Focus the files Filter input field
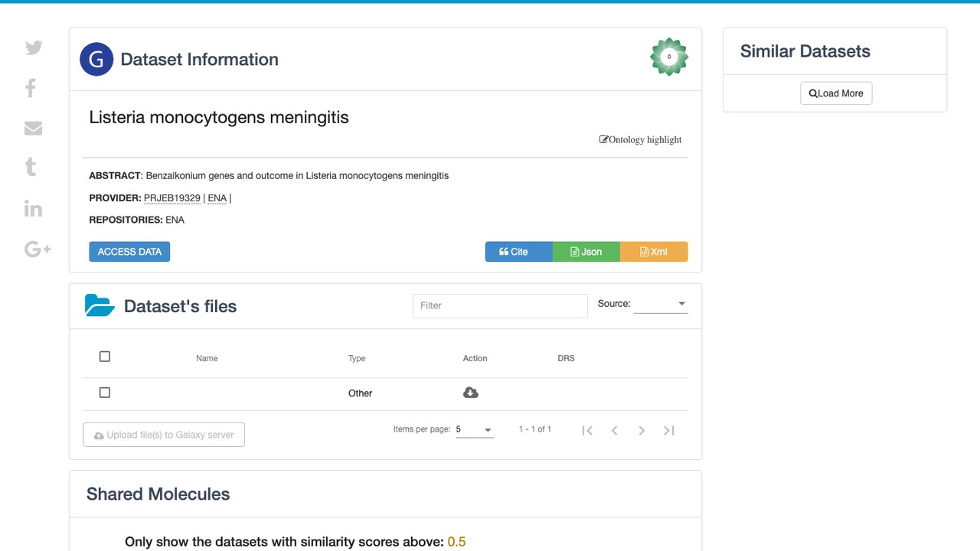980x551 pixels. point(500,305)
